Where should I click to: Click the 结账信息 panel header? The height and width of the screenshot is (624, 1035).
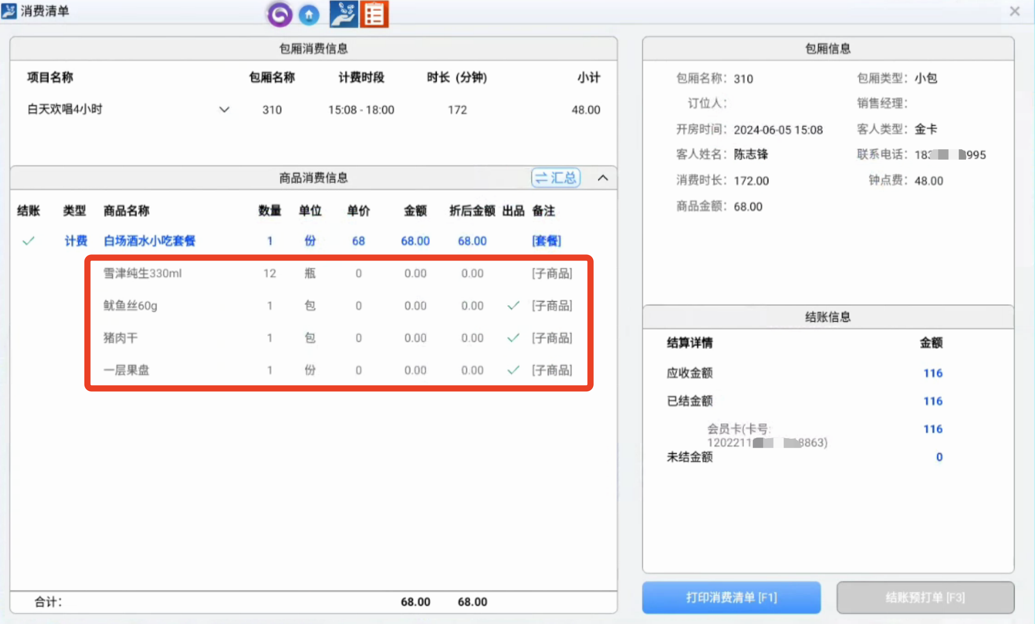click(x=828, y=317)
